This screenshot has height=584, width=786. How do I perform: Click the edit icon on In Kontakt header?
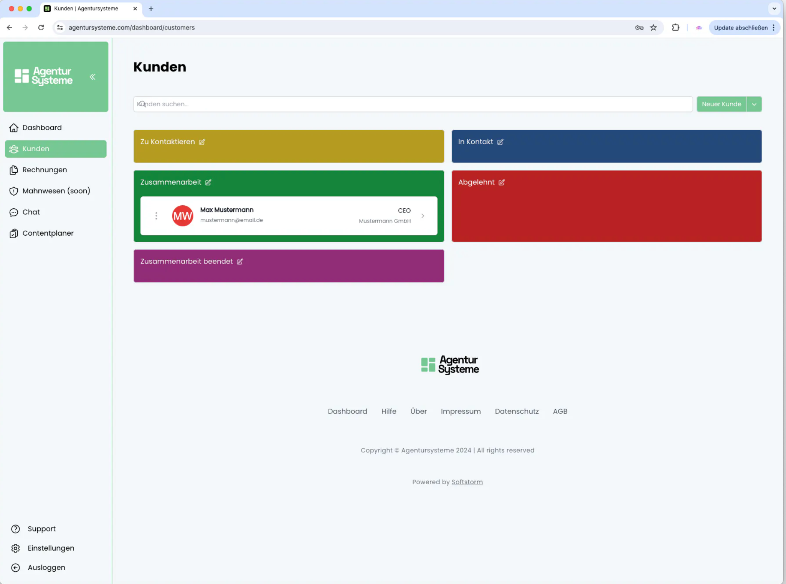coord(500,142)
